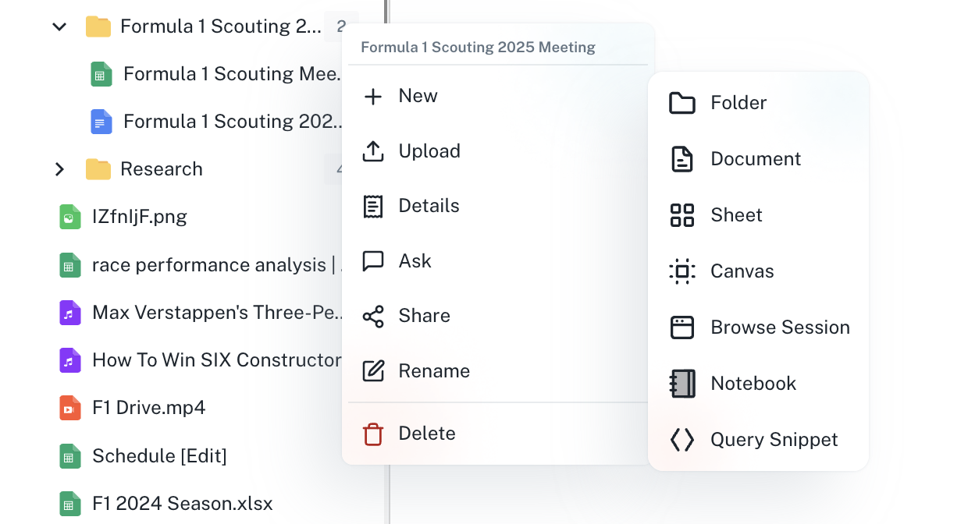Click the Browse Session window icon
This screenshot has height=524, width=968.
coord(682,327)
